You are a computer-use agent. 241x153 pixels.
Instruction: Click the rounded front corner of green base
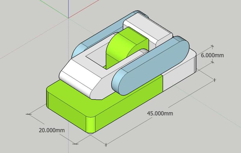tap(91, 125)
